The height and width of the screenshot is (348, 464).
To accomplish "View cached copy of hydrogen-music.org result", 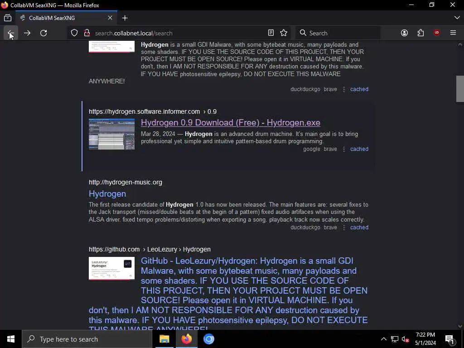I will pyautogui.click(x=359, y=227).
